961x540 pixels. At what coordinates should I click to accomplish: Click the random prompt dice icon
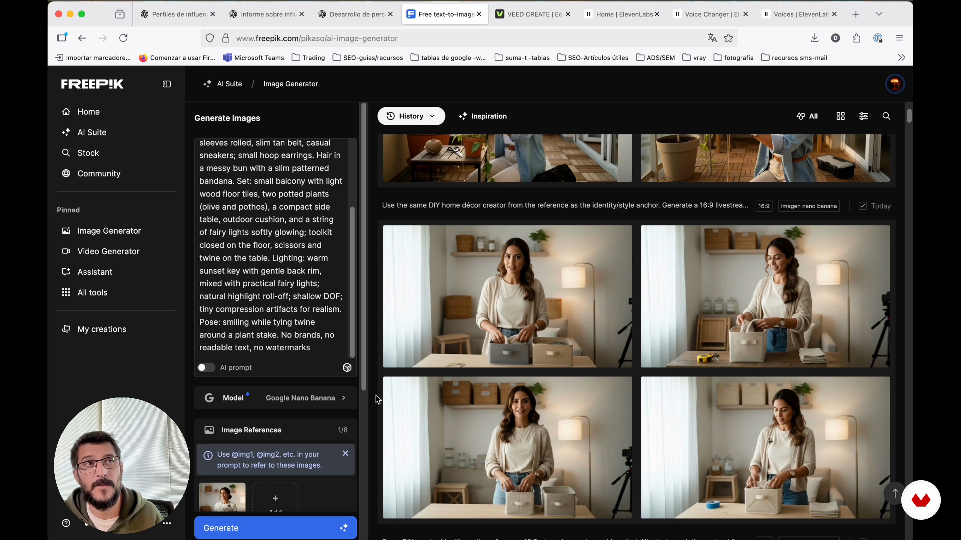347,367
